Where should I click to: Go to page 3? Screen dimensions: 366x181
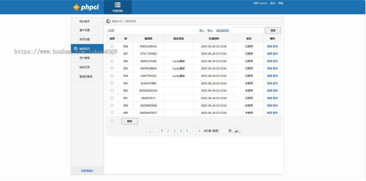(x=174, y=131)
